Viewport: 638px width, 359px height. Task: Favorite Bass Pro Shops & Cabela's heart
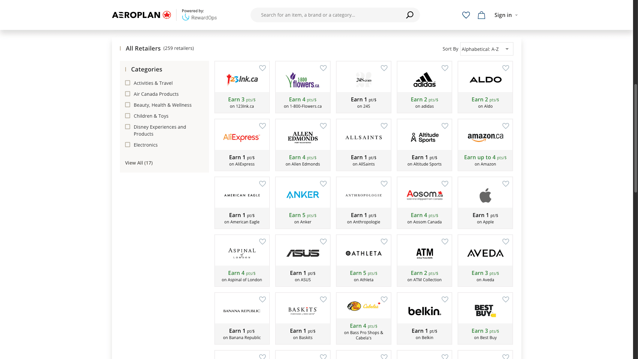tap(384, 299)
